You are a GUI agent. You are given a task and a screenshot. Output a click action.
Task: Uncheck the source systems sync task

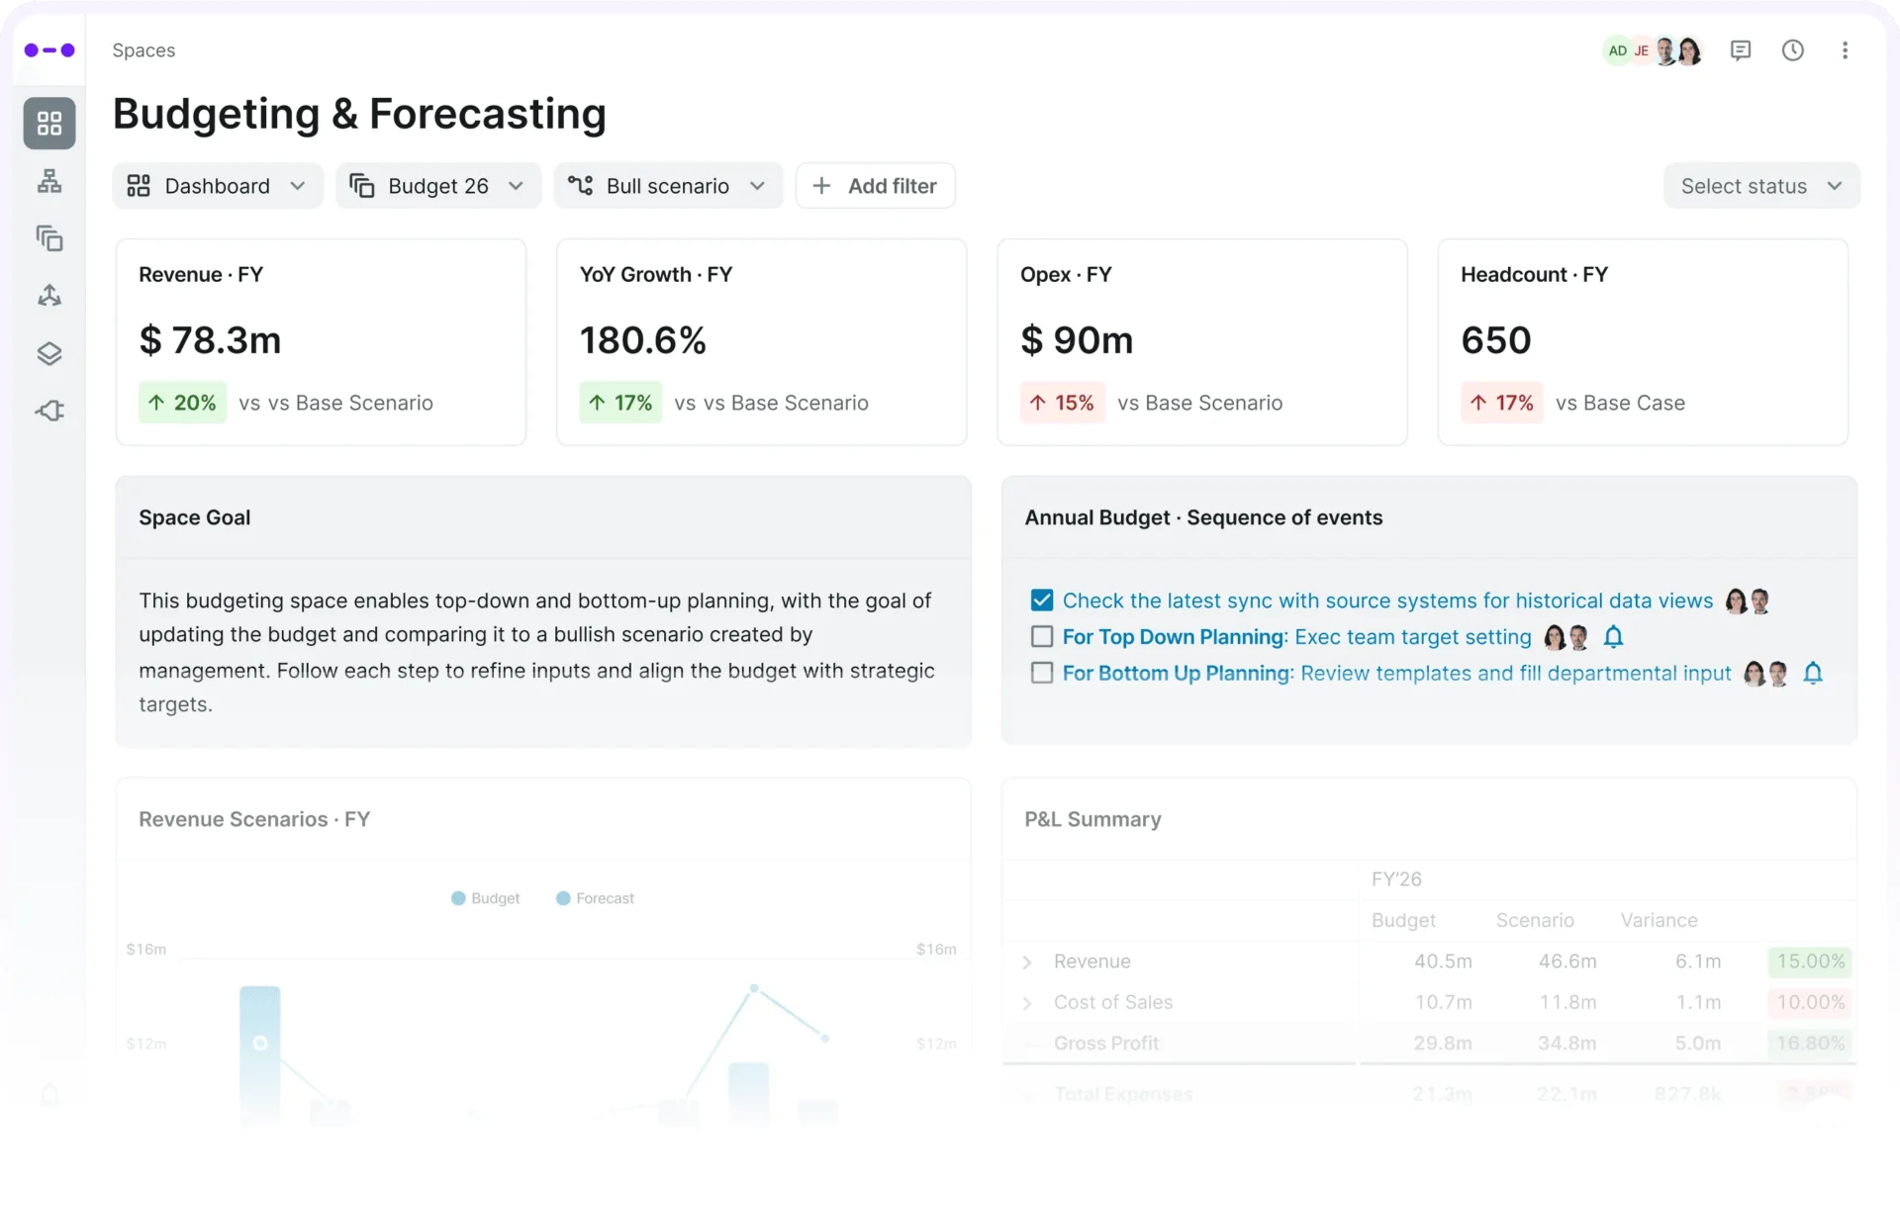pos(1043,600)
